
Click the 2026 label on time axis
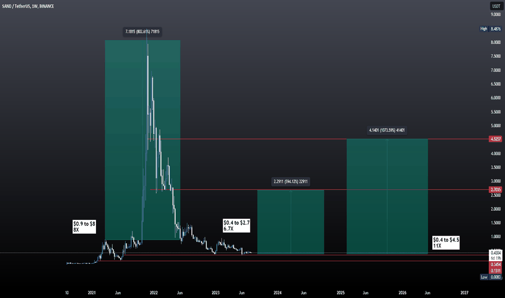tap(402, 293)
